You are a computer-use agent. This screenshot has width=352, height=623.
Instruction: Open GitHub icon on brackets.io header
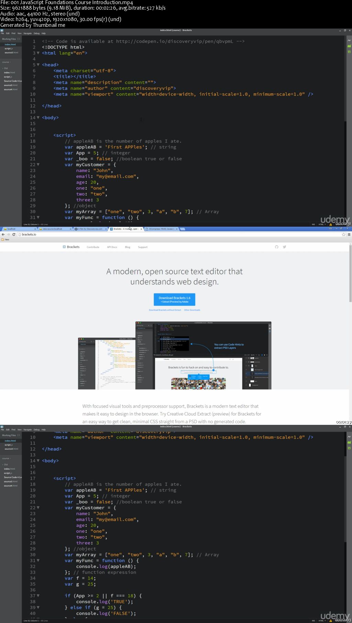pos(277,247)
